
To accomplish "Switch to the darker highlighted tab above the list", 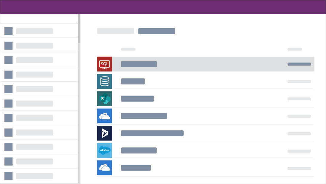I will coord(157,31).
